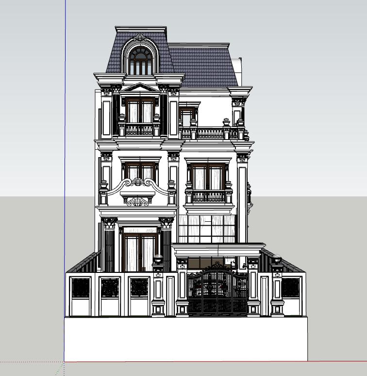Click the red axis line at the bottom

tap(335, 361)
